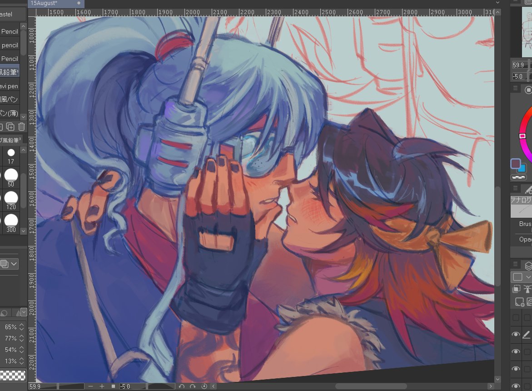Reset the canvas rotation

click(x=204, y=386)
